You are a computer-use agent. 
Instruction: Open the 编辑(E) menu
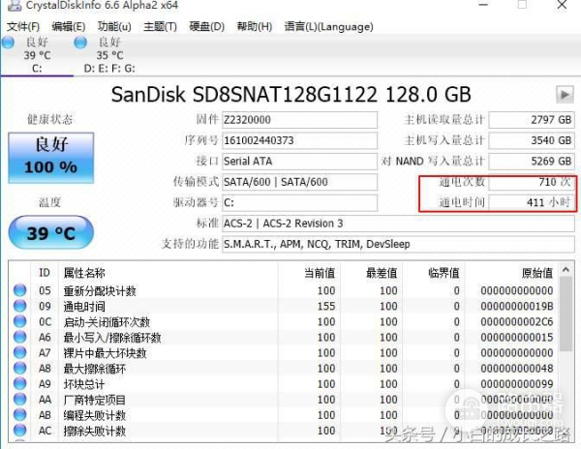pyautogui.click(x=68, y=26)
